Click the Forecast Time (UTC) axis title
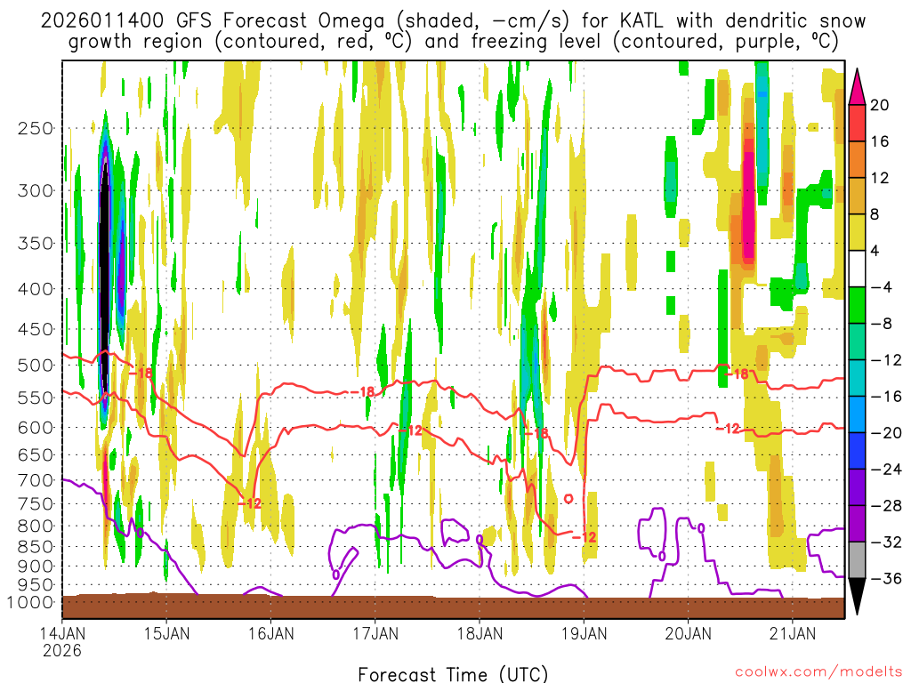911x683 pixels. 453,674
